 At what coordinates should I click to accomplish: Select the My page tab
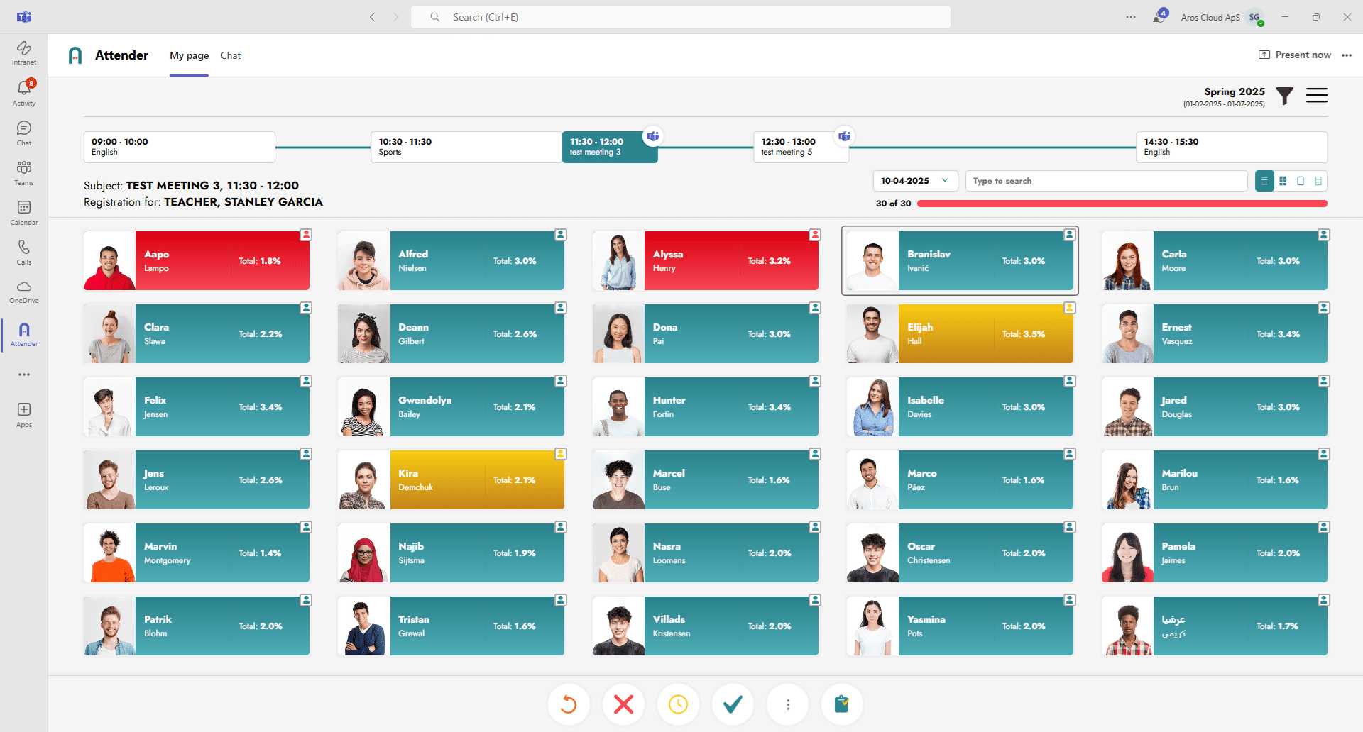tap(189, 55)
